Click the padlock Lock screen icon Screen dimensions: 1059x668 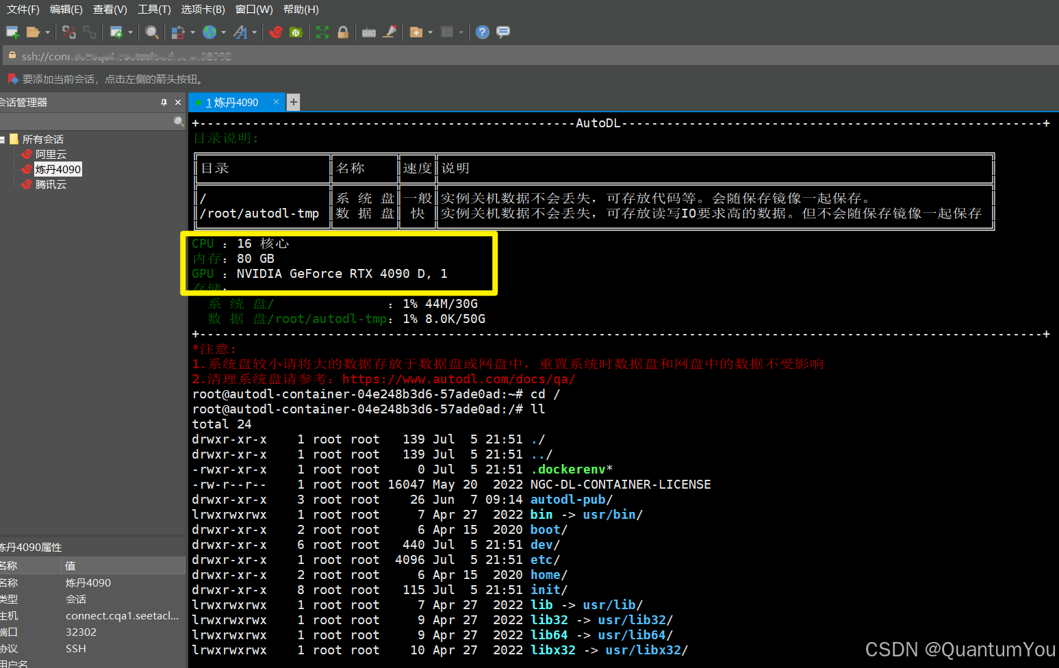(x=343, y=32)
